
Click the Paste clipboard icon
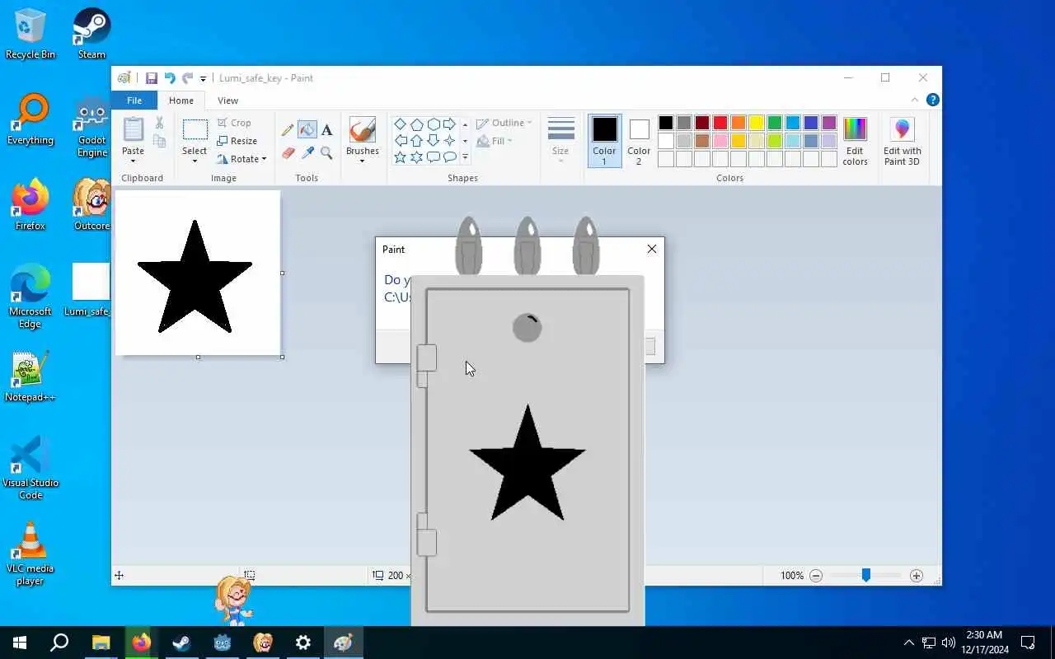(x=133, y=129)
